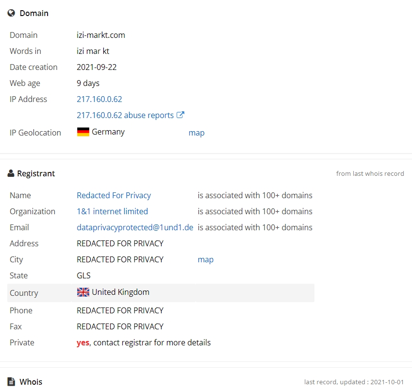Open the 217.160.0.62 abuse reports link
This screenshot has width=412, height=392.
[125, 115]
